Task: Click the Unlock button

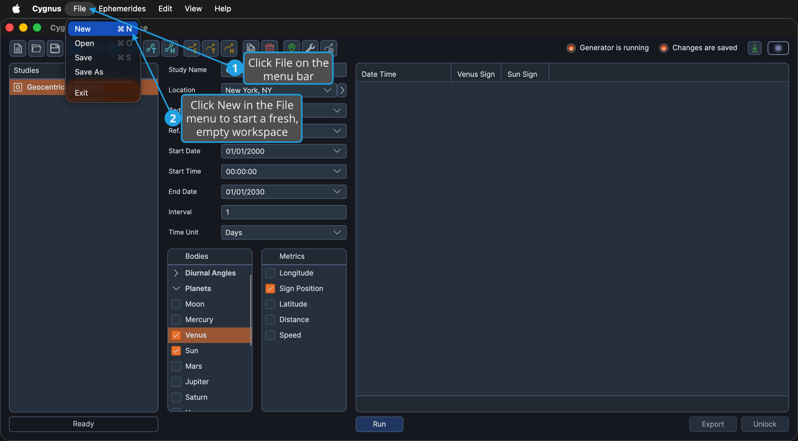Action: [x=765, y=424]
